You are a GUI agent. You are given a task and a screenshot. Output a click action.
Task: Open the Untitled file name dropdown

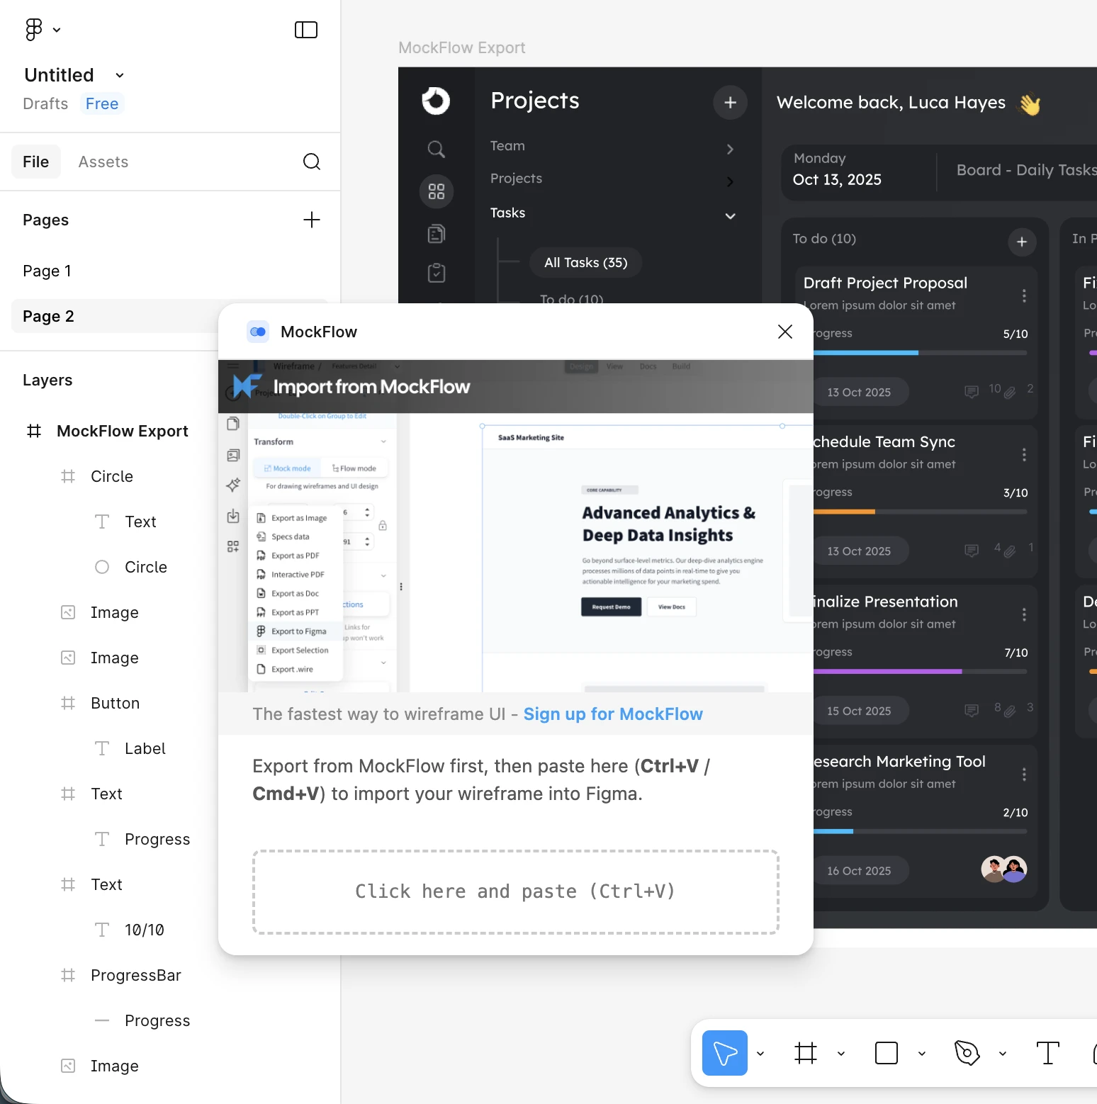point(120,76)
